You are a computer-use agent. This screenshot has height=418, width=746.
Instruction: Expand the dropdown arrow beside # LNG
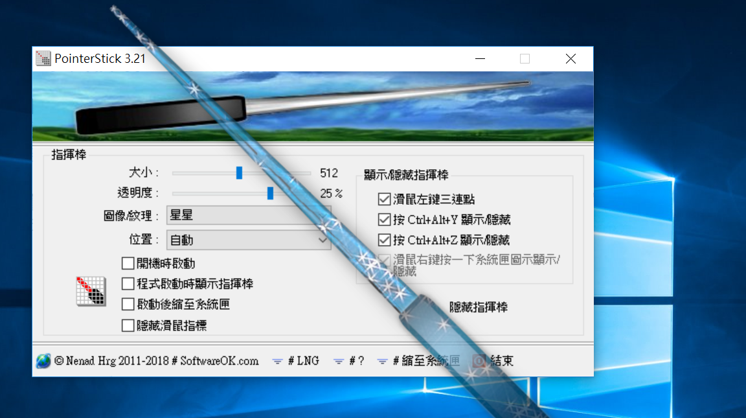pos(278,361)
